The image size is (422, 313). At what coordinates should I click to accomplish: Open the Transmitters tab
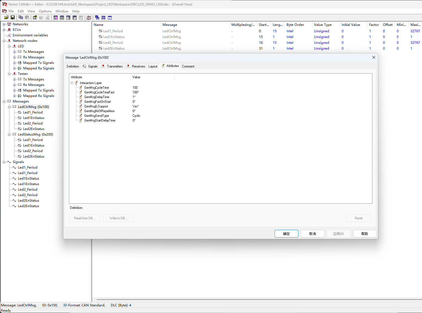click(112, 66)
